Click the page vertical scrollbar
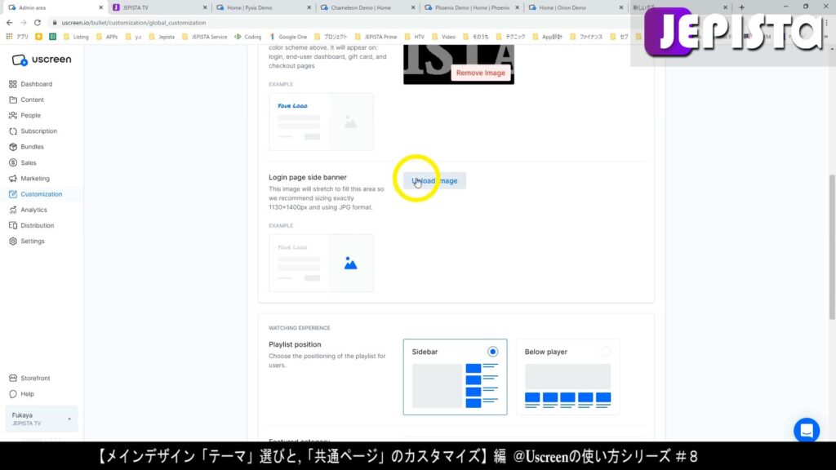Screen dimensions: 836x470 [x=832, y=246]
